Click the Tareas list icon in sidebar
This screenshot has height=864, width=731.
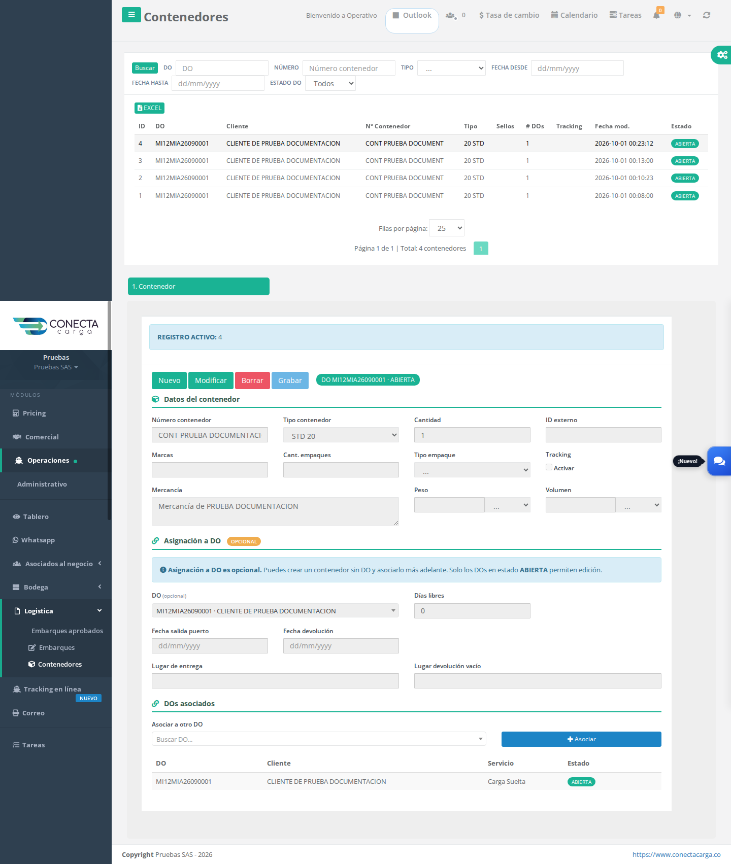(16, 745)
